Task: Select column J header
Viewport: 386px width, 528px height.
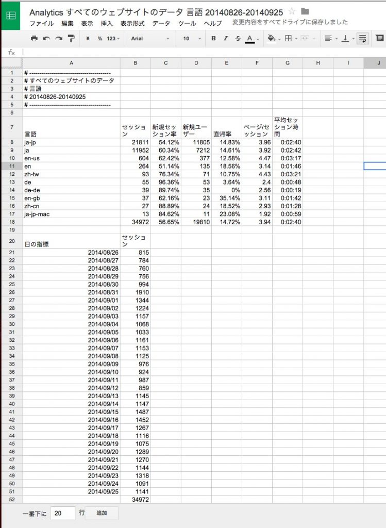Action: (x=375, y=63)
